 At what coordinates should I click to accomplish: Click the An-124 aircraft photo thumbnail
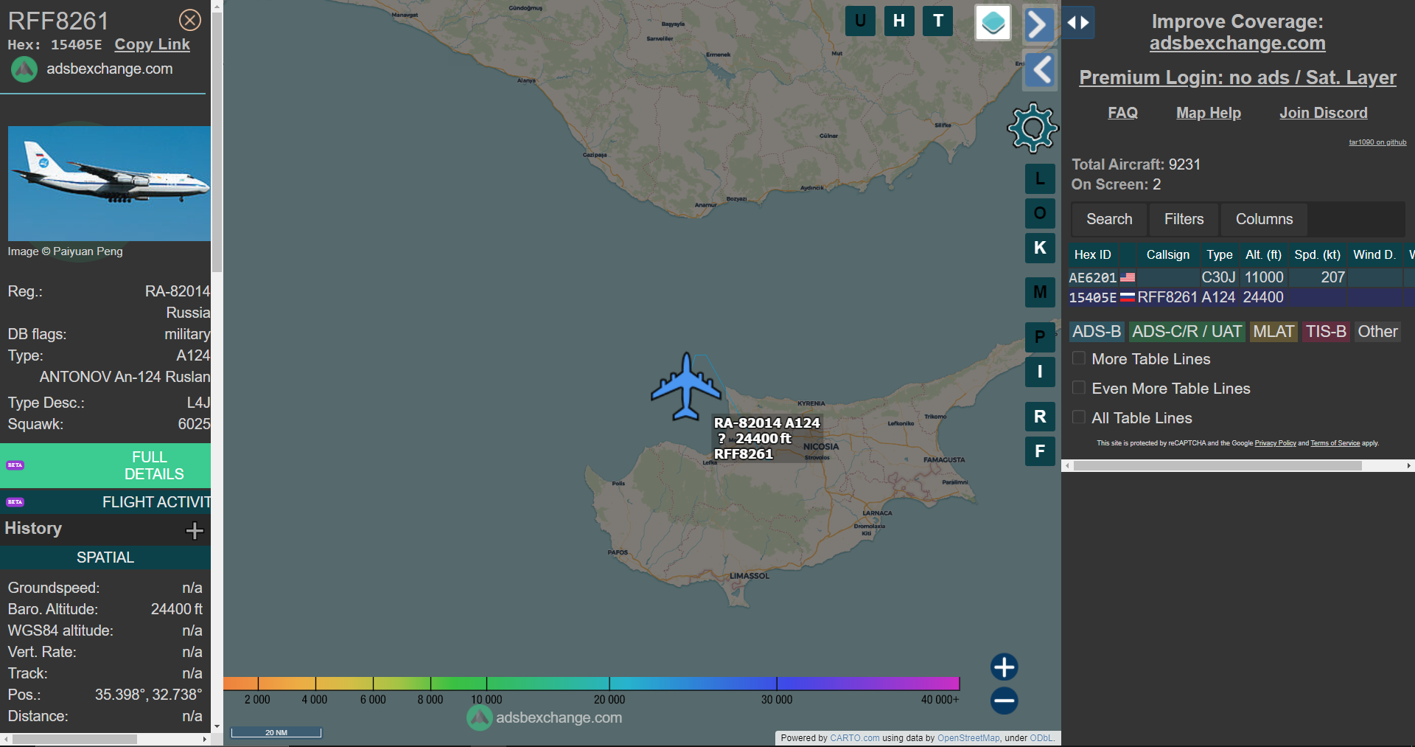coord(109,184)
